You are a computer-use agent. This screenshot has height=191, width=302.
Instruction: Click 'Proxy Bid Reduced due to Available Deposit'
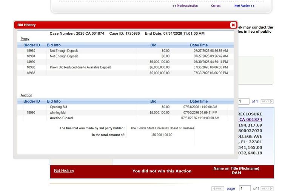click(80, 67)
